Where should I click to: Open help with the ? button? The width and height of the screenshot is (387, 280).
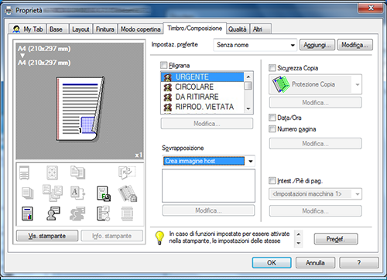[359, 263]
